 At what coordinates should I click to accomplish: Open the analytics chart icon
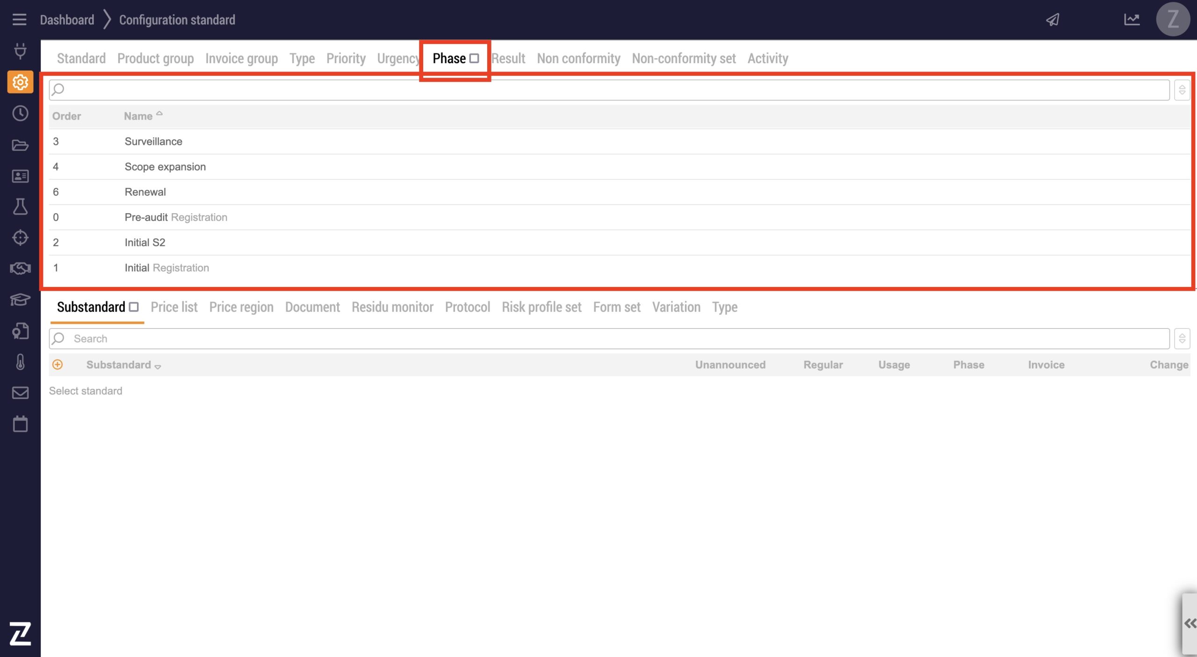click(1132, 20)
